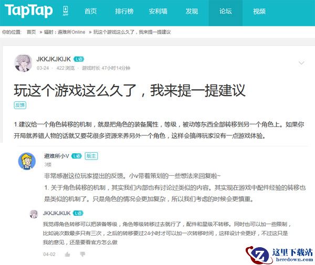Click 游戏时长 47小时14分钟 text
This screenshot has width=315, height=265.
tap(106, 68)
